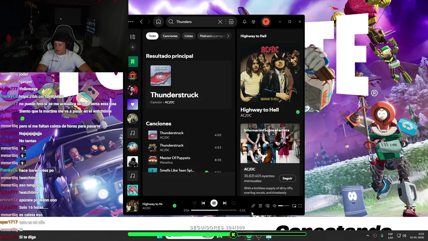This screenshot has height=241, width=428.
Task: Click the plus create button
Action: coord(133,47)
